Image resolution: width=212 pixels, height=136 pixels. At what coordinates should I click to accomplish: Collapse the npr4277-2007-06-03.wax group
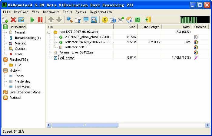click(49, 32)
